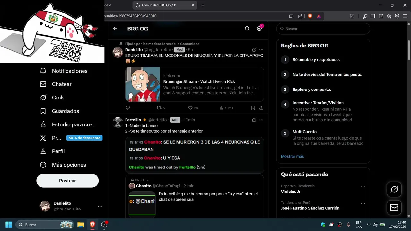411x231 pixels.
Task: Repost Danielito's post with 6 reposts
Action: [x=161, y=108]
